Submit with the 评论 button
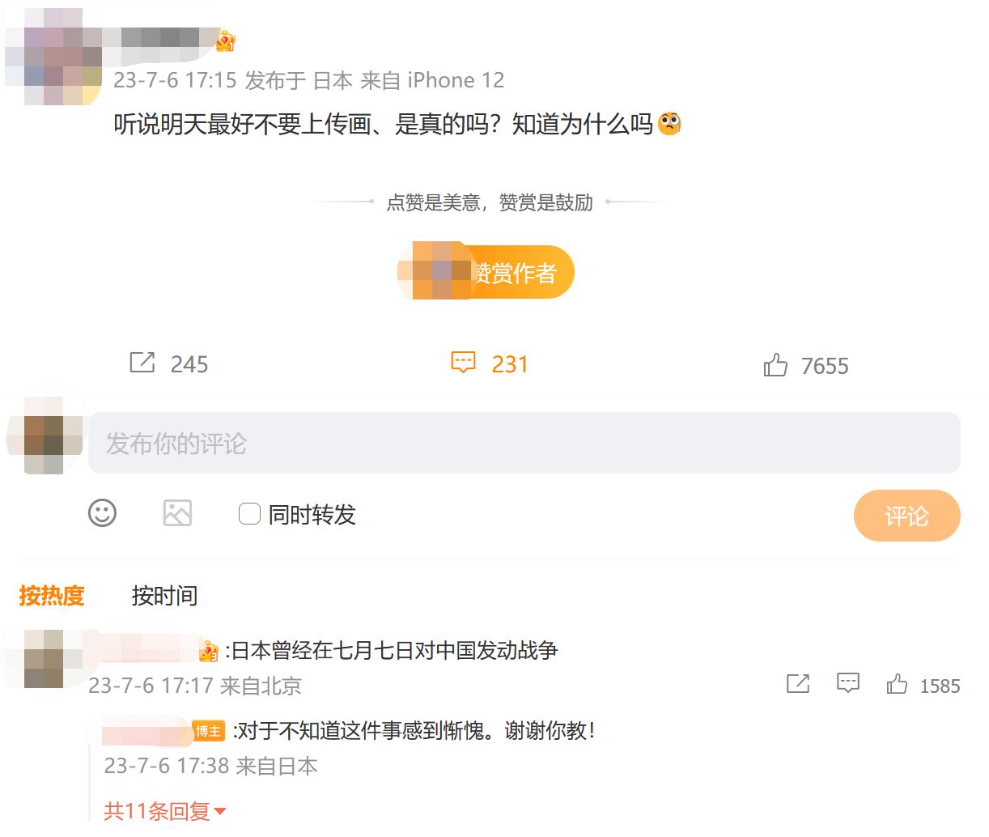989x837 pixels. click(x=906, y=516)
